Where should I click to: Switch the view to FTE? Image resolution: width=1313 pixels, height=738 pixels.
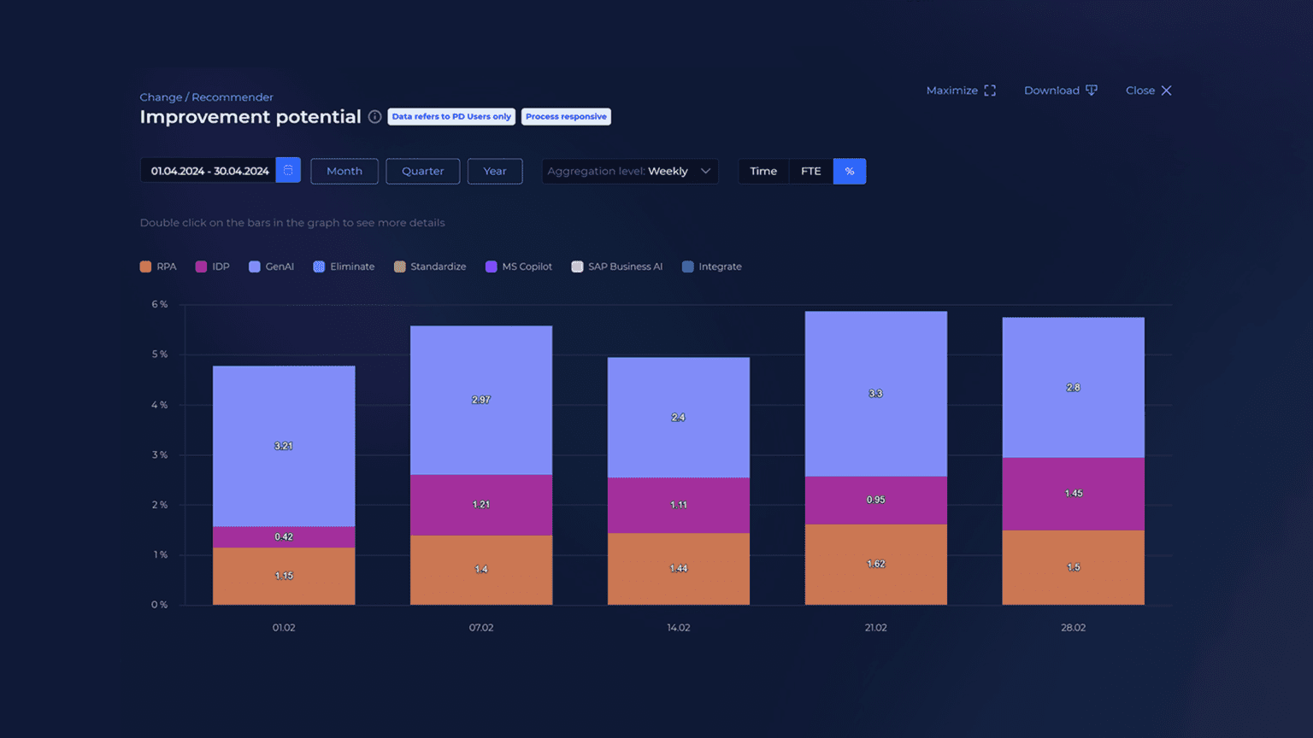(810, 171)
